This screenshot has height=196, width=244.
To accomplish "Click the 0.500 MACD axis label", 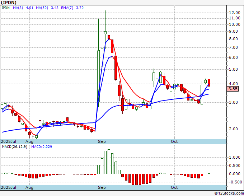I will pyautogui.click(x=235, y=165).
